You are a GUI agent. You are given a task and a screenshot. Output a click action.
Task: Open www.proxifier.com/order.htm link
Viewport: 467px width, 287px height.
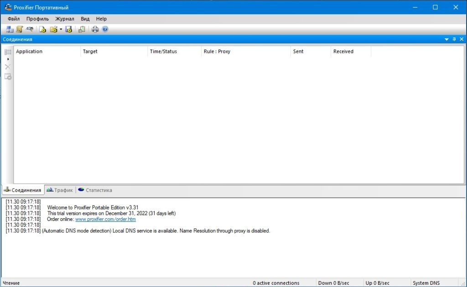[105, 219]
